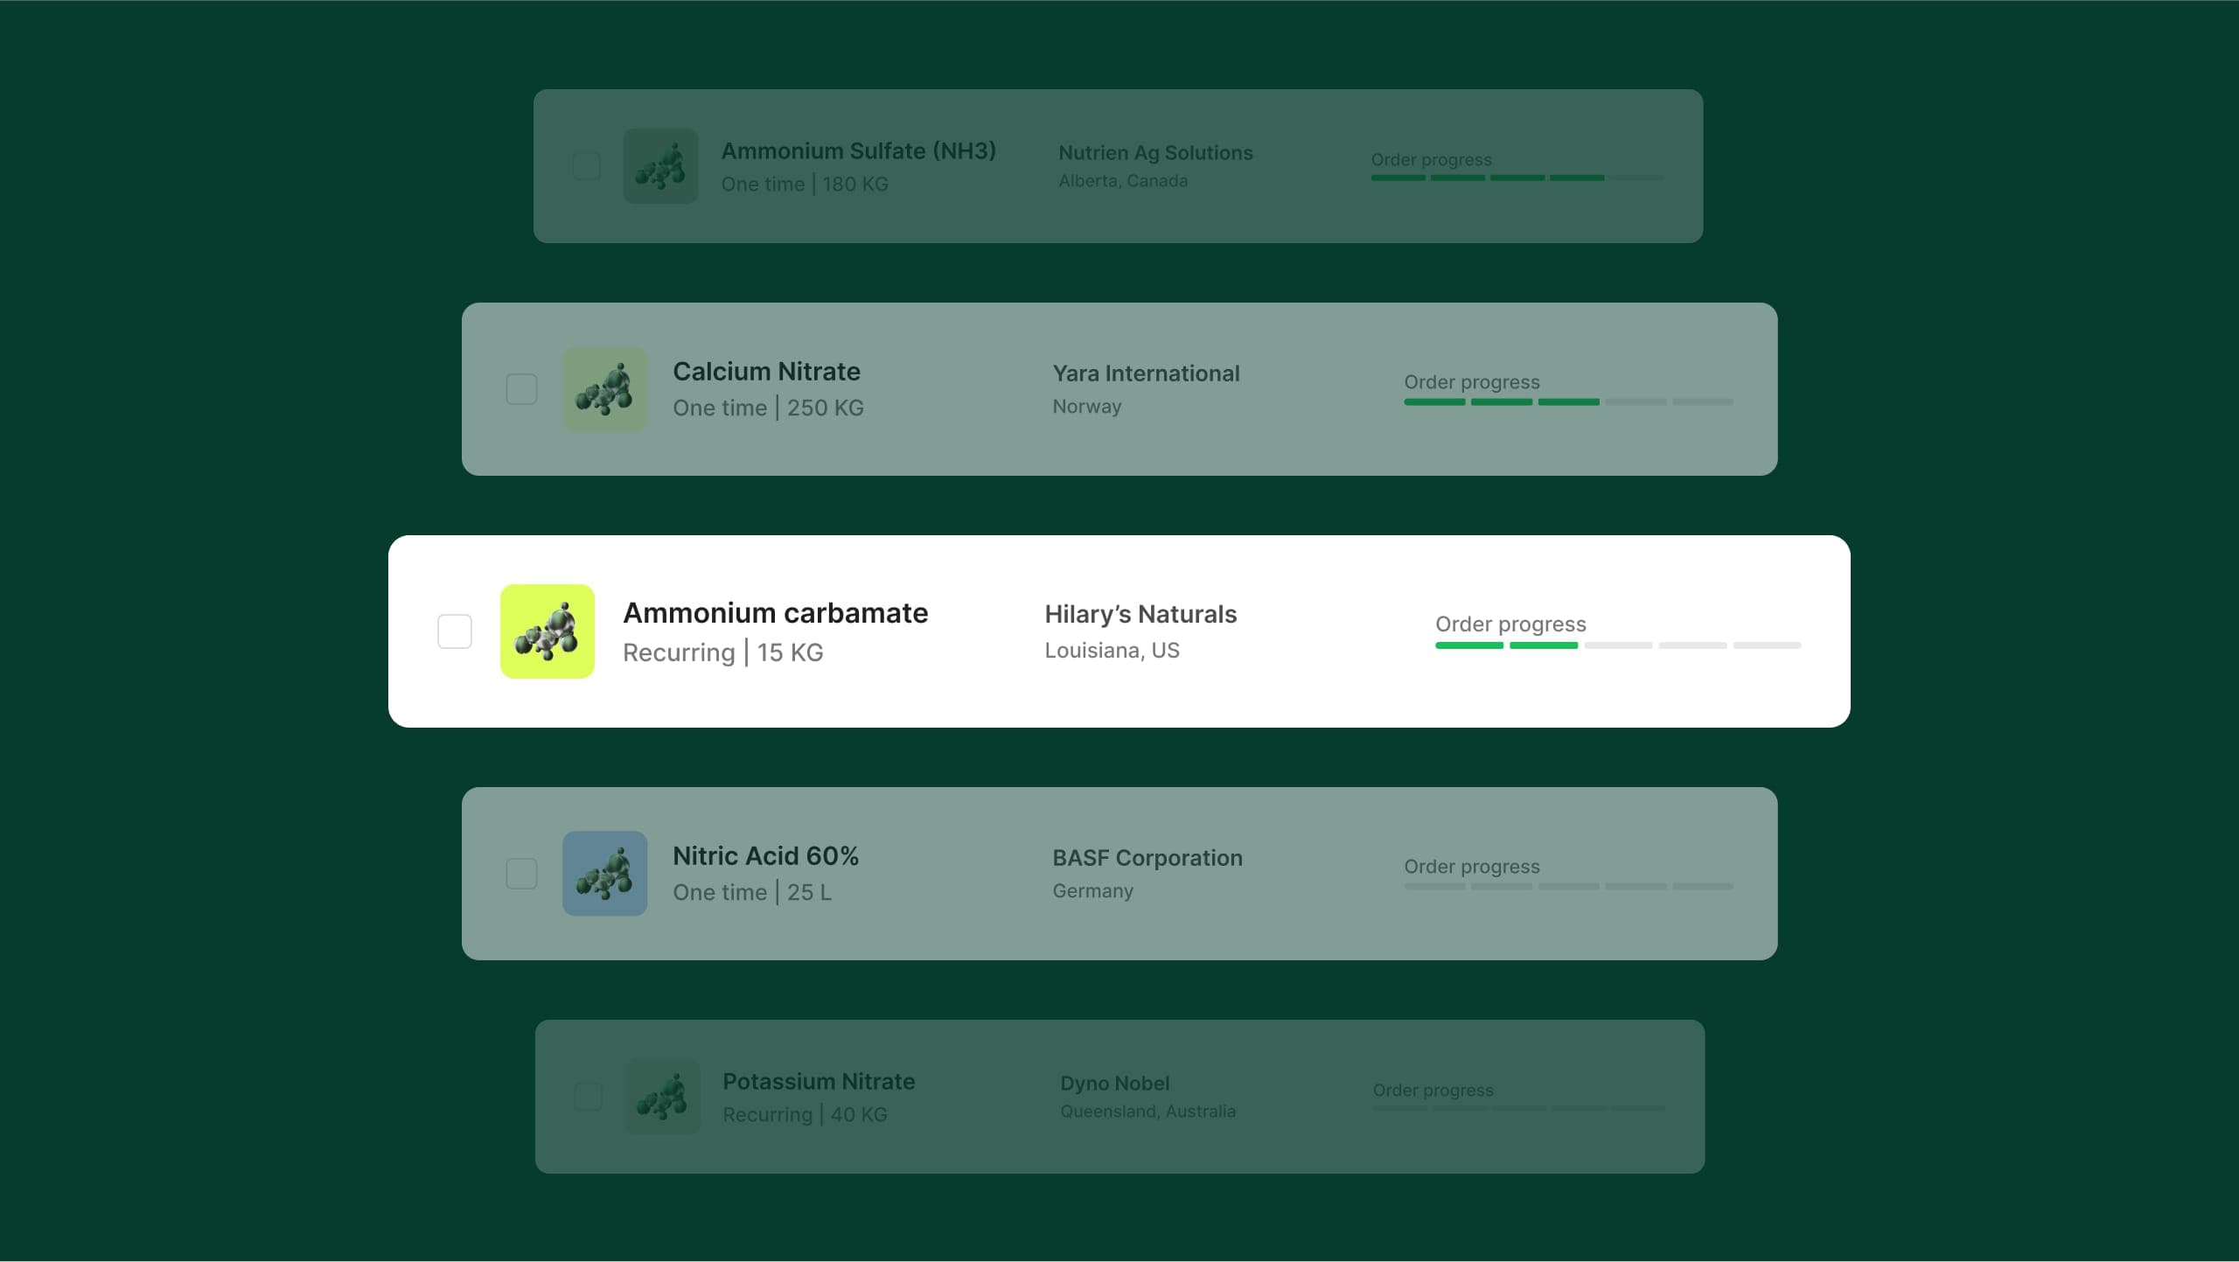Click the BASF Corporation supplier name

pos(1147,858)
